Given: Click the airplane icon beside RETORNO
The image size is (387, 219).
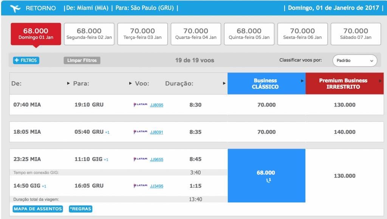Looking at the screenshot, I should click(15, 8).
